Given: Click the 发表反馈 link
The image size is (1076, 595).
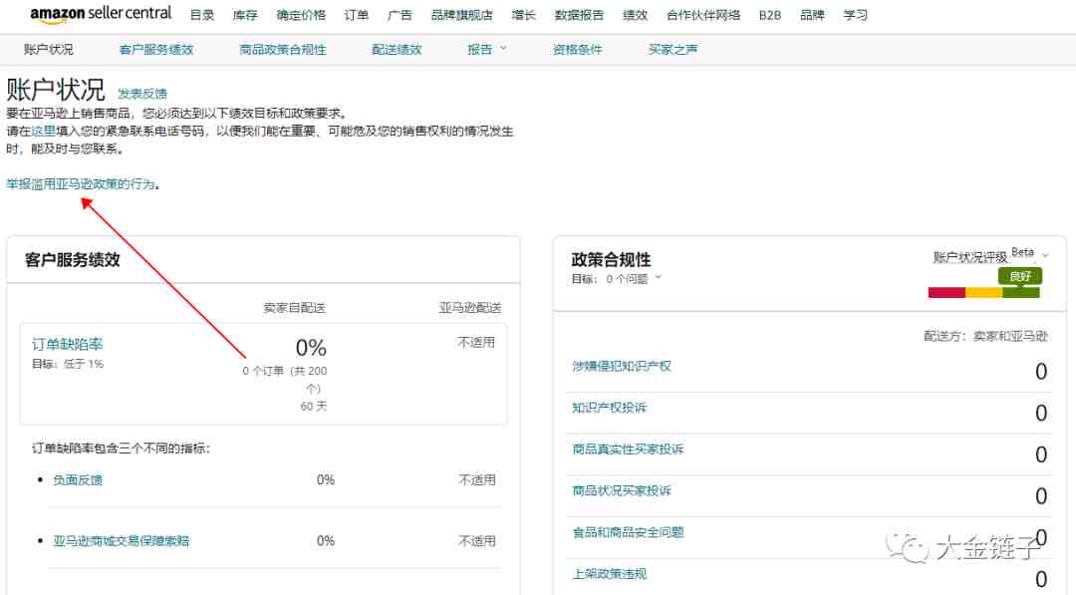Looking at the screenshot, I should pos(142,94).
